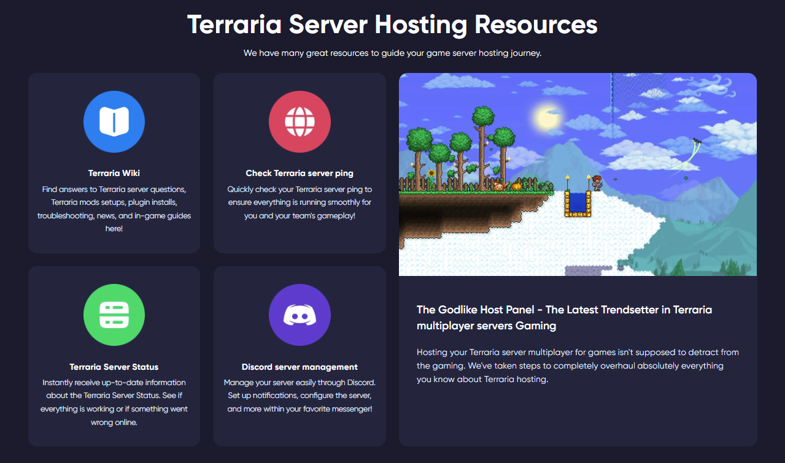Click the Discord management description paragraph
The height and width of the screenshot is (463, 785).
pyautogui.click(x=300, y=396)
